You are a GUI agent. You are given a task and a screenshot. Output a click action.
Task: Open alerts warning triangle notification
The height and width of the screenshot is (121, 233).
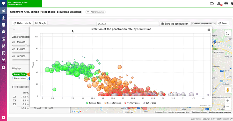click(x=219, y=4)
